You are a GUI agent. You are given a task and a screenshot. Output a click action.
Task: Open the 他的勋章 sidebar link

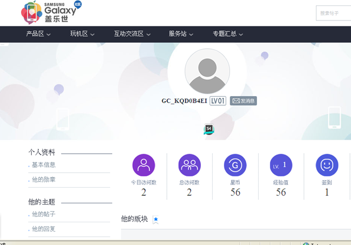44,180
